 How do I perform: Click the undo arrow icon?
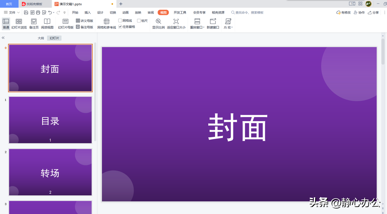point(50,13)
